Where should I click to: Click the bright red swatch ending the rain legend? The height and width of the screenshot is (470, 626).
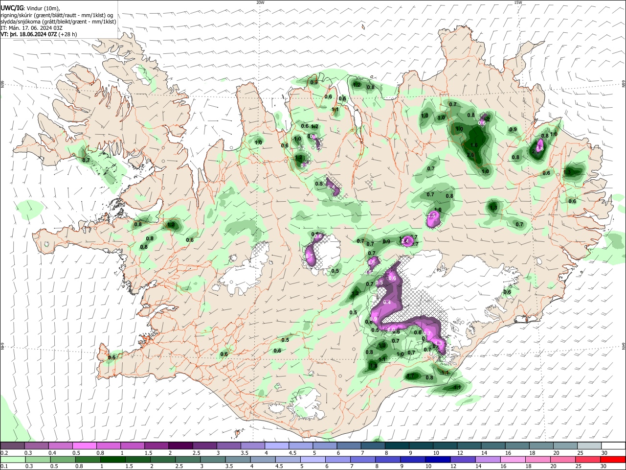[x=613, y=459]
